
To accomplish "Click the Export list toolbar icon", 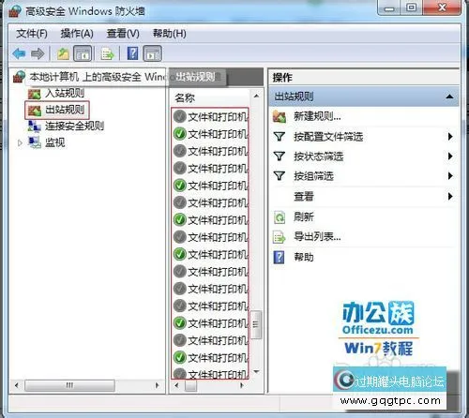I will coord(107,53).
